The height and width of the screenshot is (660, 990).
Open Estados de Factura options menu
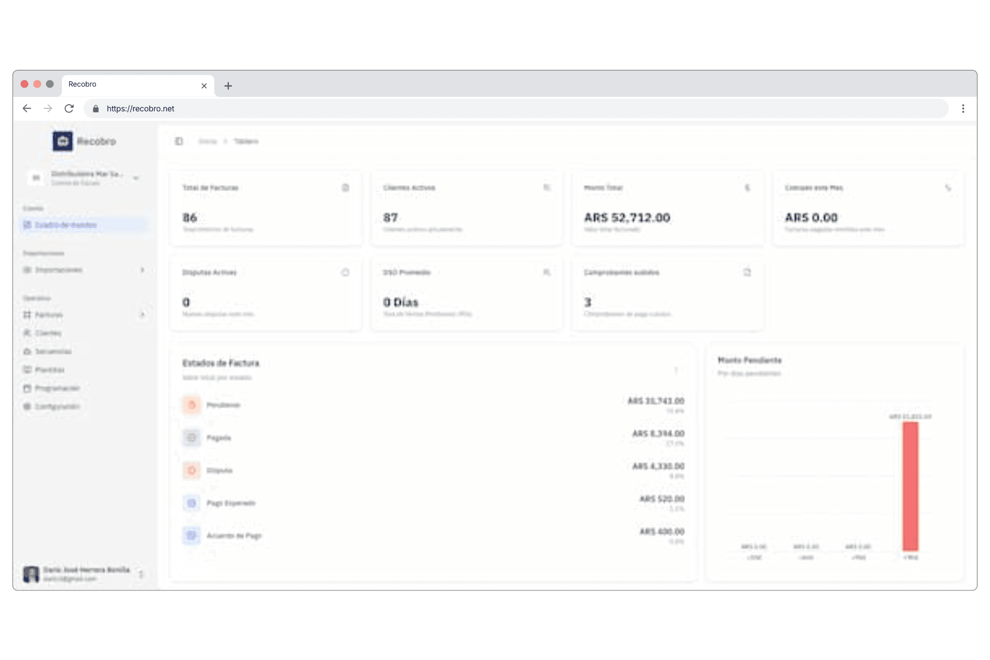click(676, 370)
